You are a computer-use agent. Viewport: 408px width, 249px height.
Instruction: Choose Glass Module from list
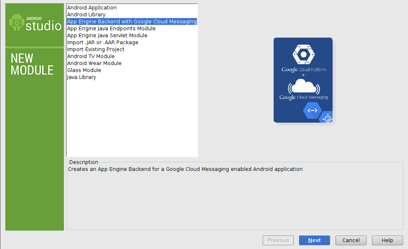point(132,70)
